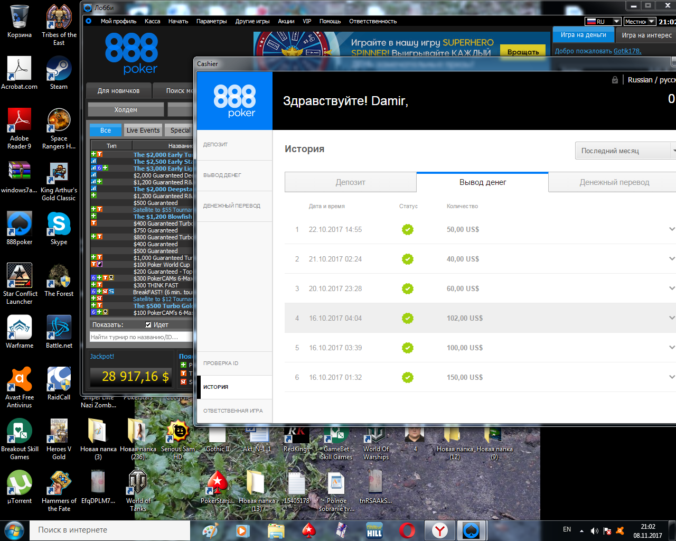The width and height of the screenshot is (676, 541).
Task: Expand the 100,00 US$ withdrawal row
Action: [672, 348]
